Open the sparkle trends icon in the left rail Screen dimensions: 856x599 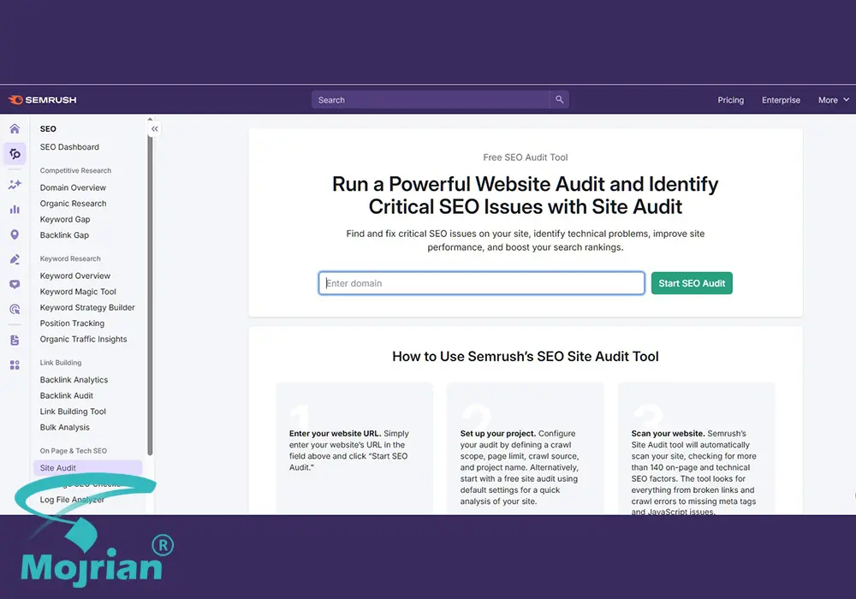(15, 184)
